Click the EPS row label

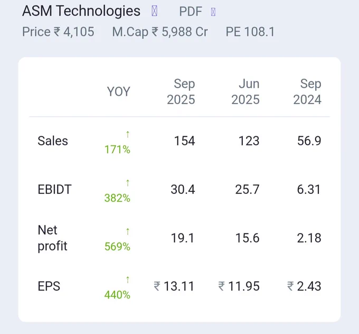click(49, 286)
